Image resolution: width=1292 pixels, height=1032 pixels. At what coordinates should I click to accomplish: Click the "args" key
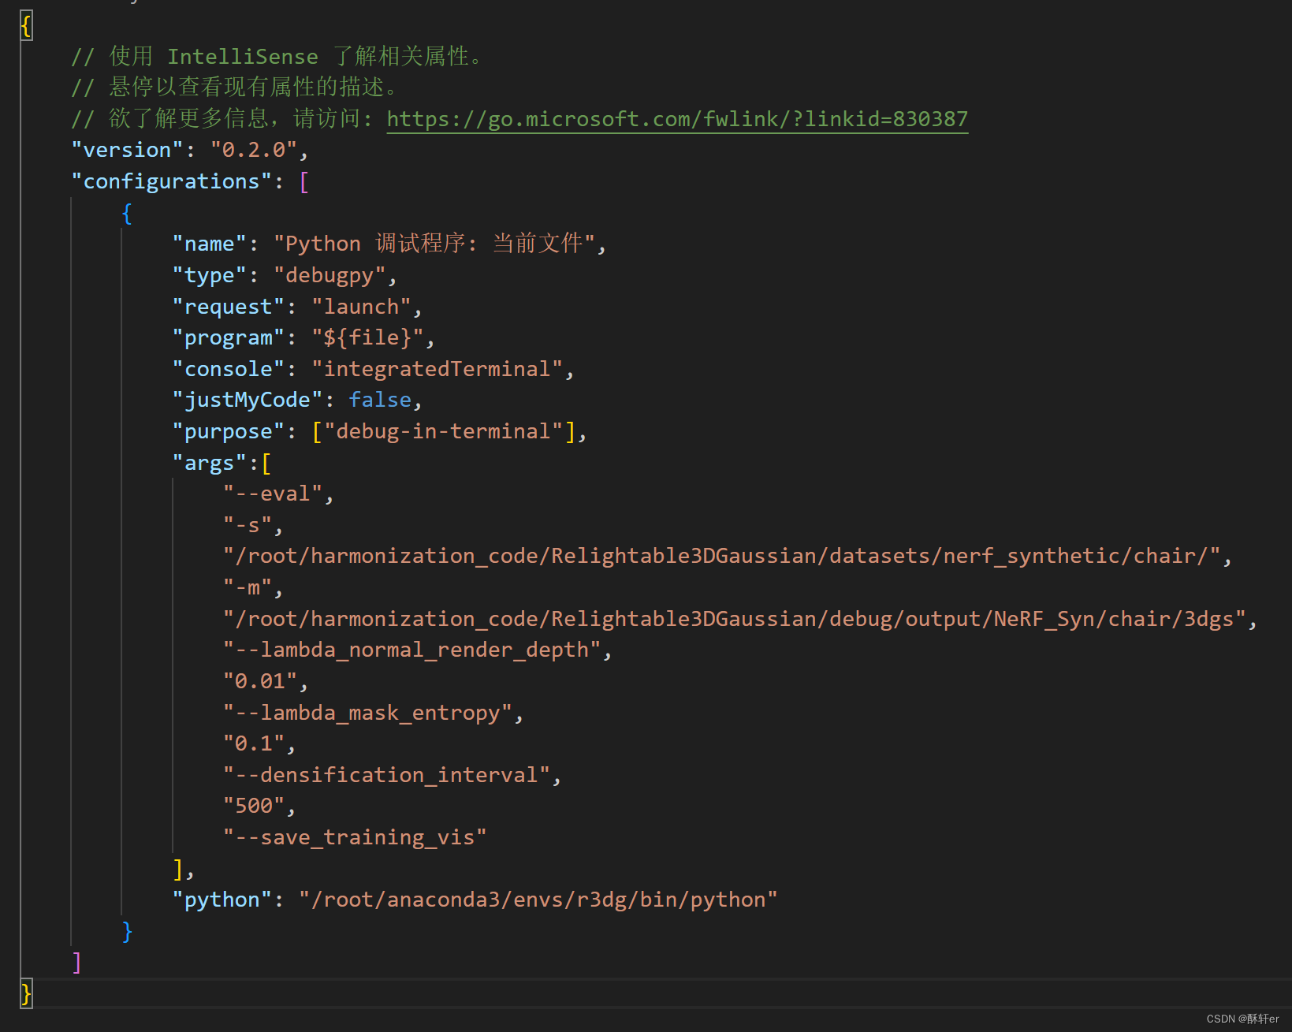210,463
